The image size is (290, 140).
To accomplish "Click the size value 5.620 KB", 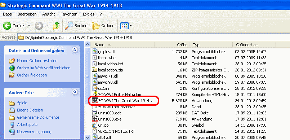I will 179,101.
